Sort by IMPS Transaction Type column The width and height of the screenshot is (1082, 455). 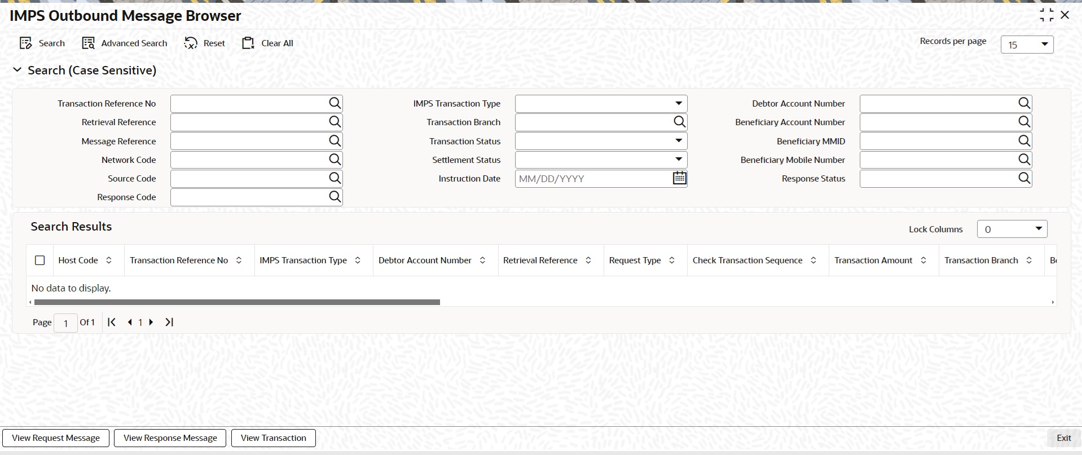click(358, 260)
